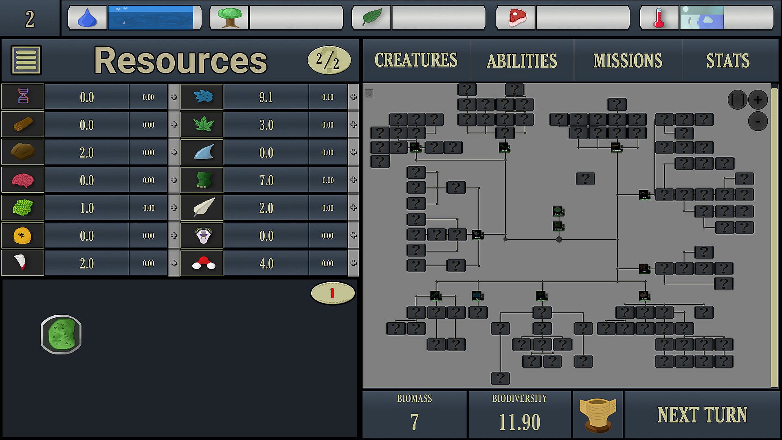Expand plus button beside DNA row
The width and height of the screenshot is (782, 440).
point(174,97)
